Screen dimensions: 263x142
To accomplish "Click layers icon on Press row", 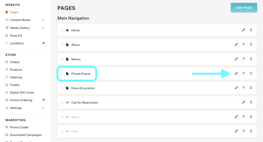I will click(244, 131).
